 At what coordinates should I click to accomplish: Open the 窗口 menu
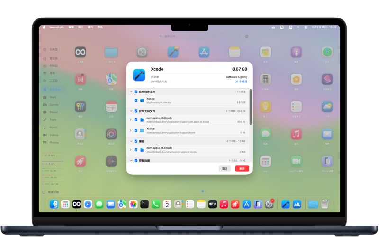tap(90, 27)
